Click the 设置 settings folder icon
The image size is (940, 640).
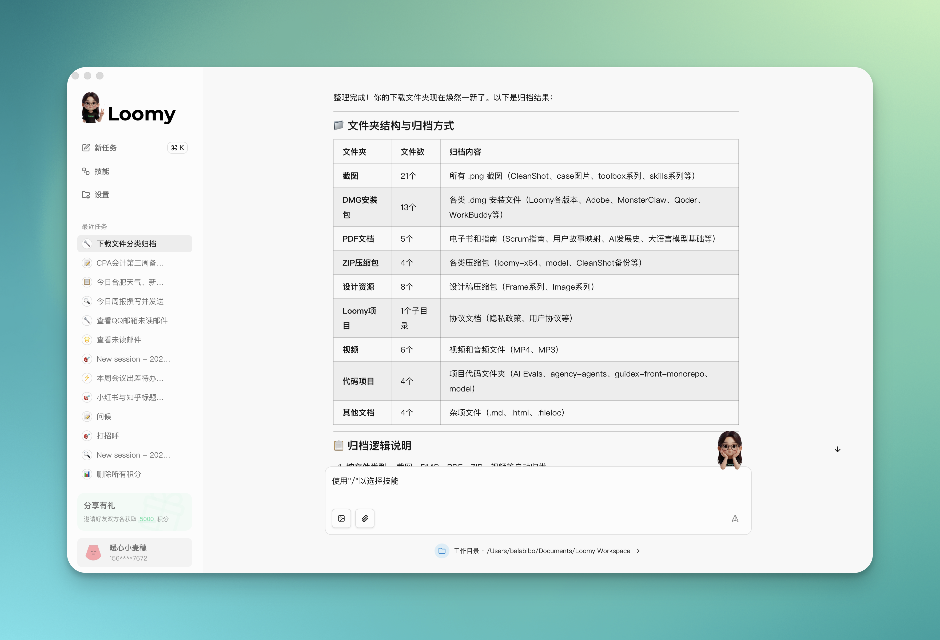tap(86, 194)
